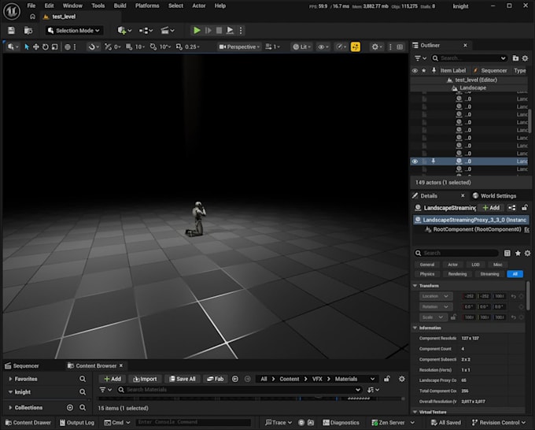Select the translate (move) gizmo tool
The height and width of the screenshot is (430, 535).
pos(36,46)
